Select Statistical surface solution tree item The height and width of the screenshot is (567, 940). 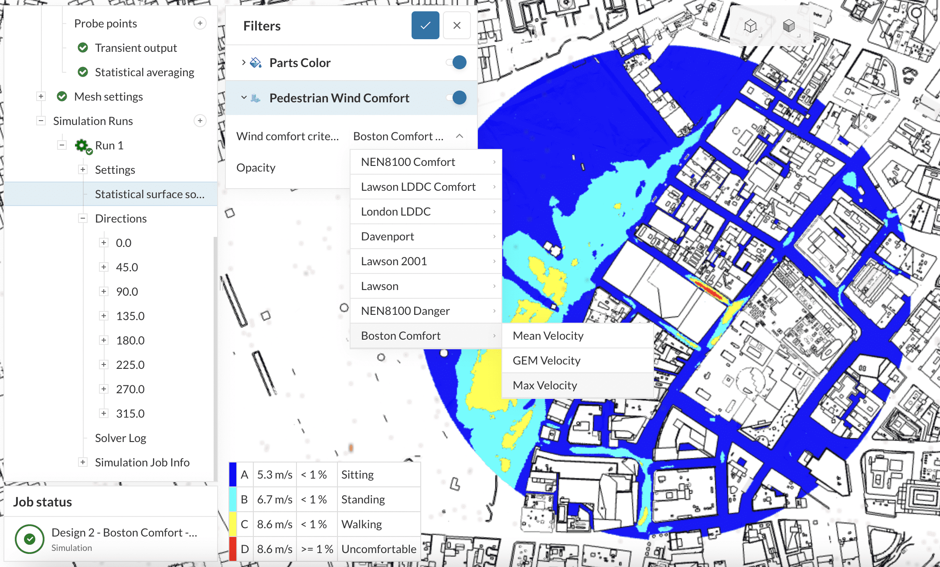(x=150, y=194)
